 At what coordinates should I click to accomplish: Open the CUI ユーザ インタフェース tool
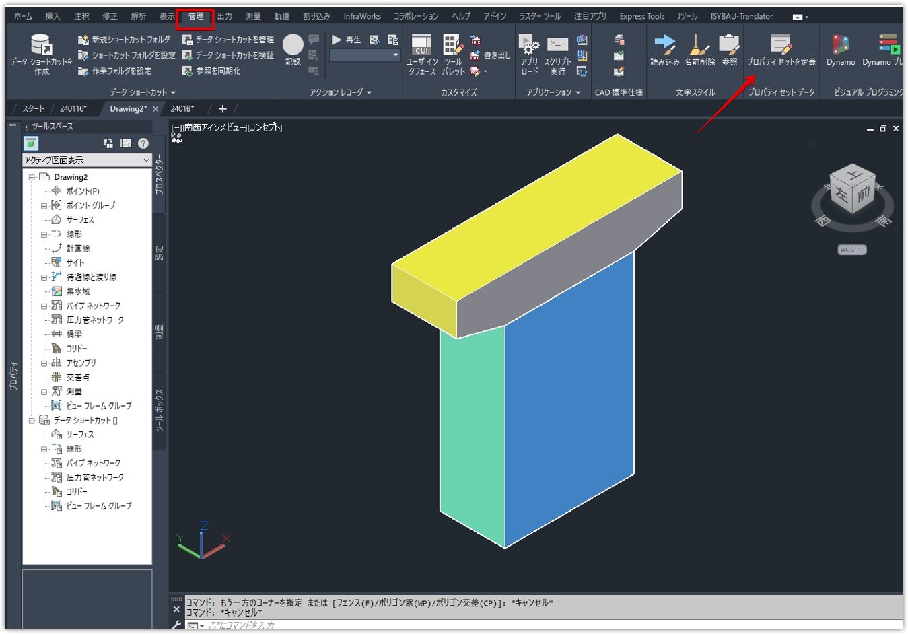pyautogui.click(x=421, y=45)
